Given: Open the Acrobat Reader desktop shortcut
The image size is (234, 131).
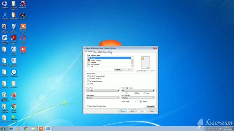Looking at the screenshot, I should tap(14, 40).
